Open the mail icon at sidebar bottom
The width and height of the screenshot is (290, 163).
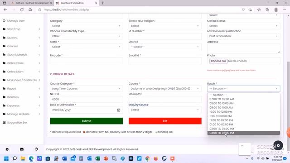pos(22,149)
